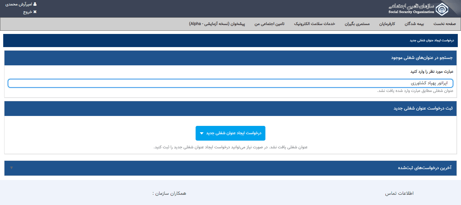
Task: Click the label عبارت مورد نظر را وارد کنید
Action: (432, 71)
